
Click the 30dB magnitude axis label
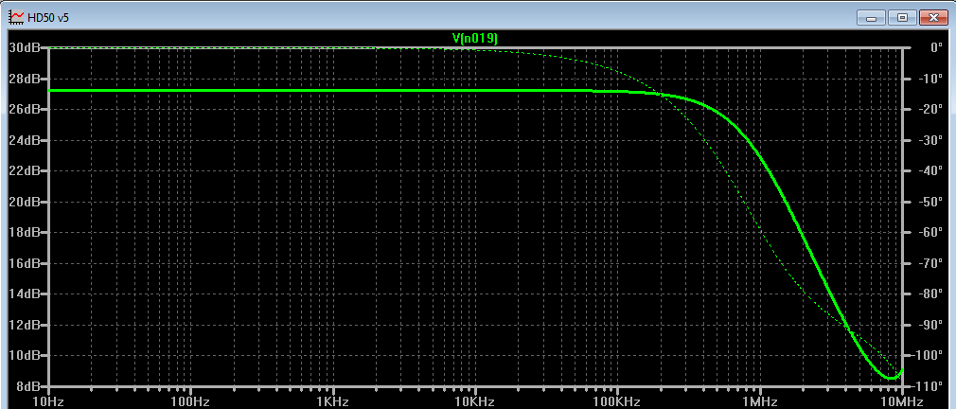(24, 47)
